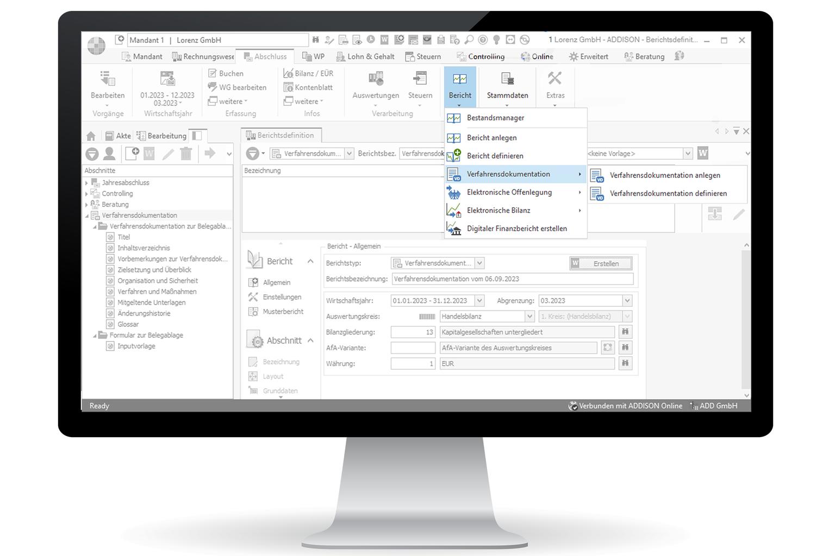Click the Auswertungen ribbon icon
The height and width of the screenshot is (556, 835).
tap(376, 79)
